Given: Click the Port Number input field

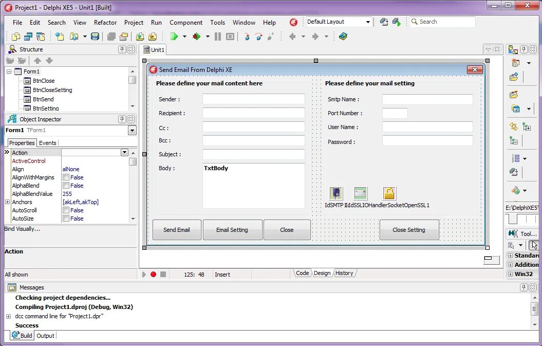Looking at the screenshot, I should point(395,113).
